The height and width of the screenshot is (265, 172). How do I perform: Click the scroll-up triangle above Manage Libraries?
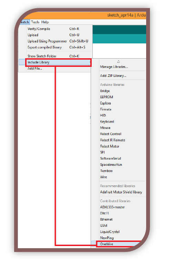[x=118, y=61]
